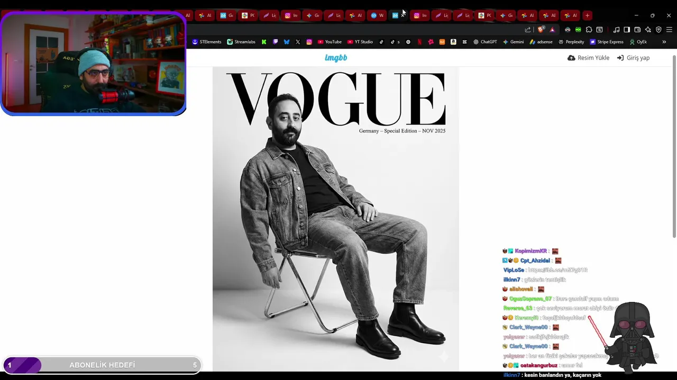Click the ABONELİK HEDEFİ progress bar
677x380 pixels.
tap(102, 365)
